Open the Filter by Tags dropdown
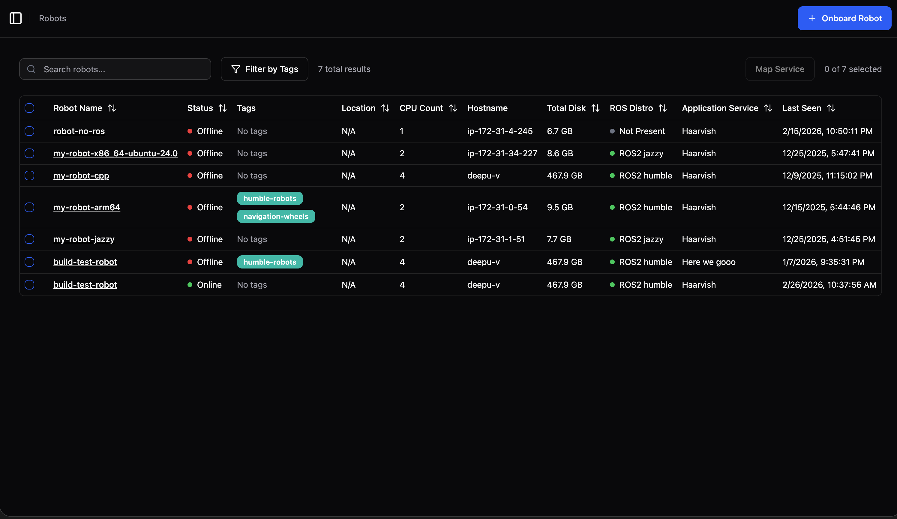Screen dimensions: 897x519 (265, 69)
